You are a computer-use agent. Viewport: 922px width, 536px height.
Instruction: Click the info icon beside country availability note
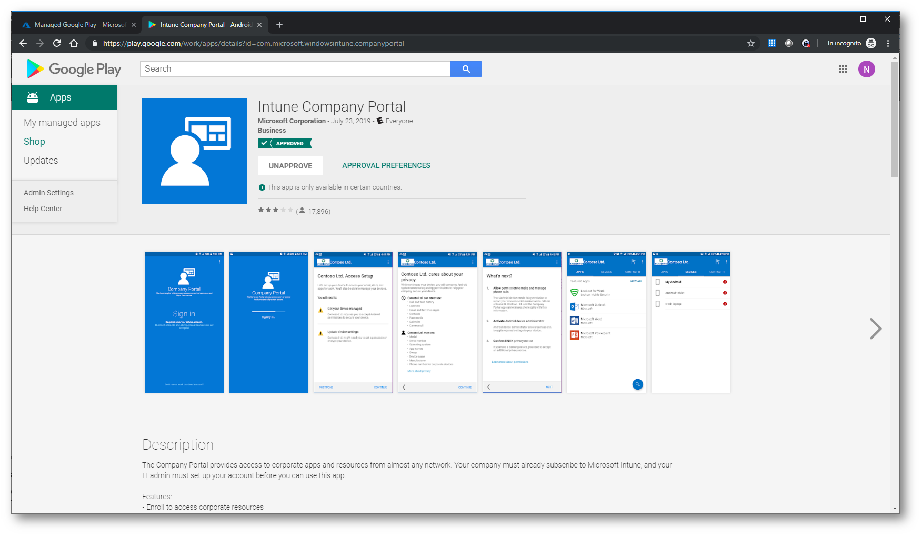(x=262, y=187)
